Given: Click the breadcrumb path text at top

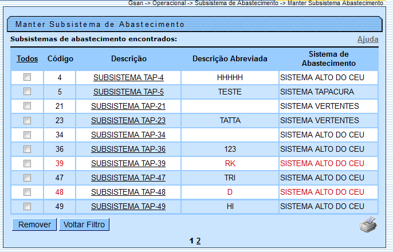Looking at the screenshot, I should tap(256, 3).
